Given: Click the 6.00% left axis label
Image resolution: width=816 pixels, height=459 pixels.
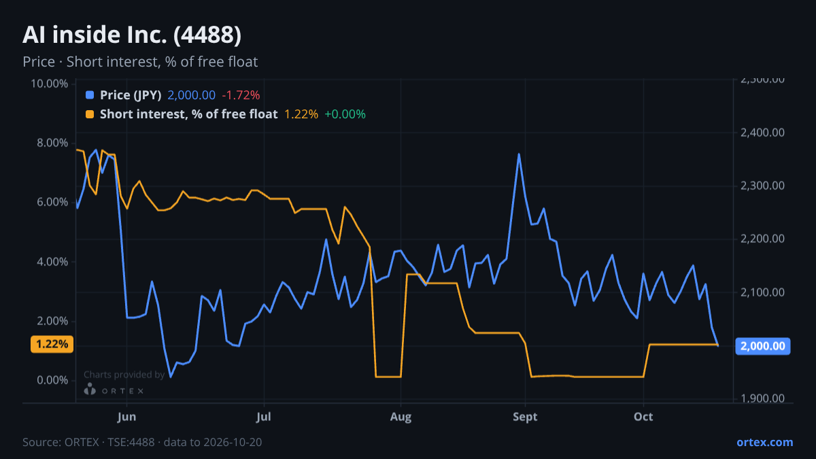Looking at the screenshot, I should [52, 202].
